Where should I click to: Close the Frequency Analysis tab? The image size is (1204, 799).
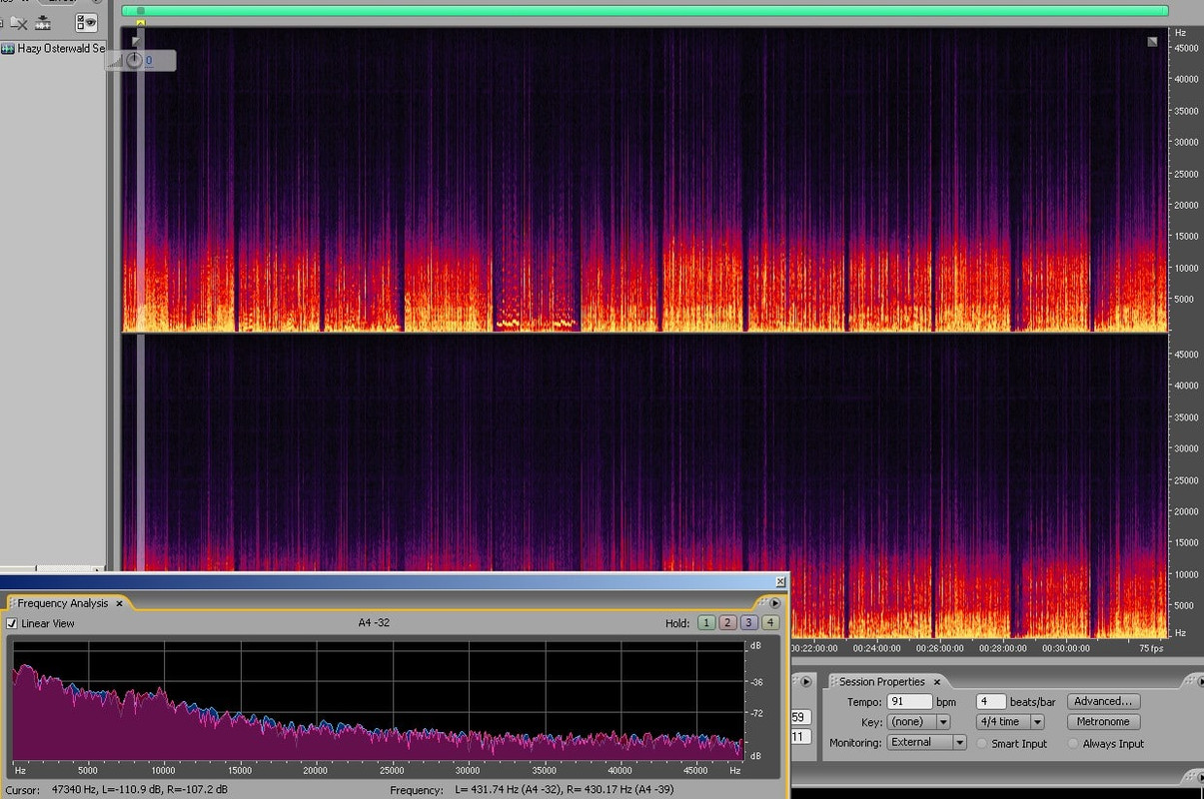(x=119, y=603)
